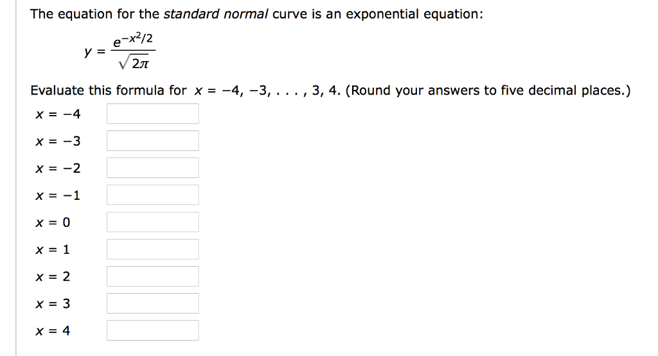Viewport: 658px width, 356px height.
Task: Select the answer field for x = 0
Action: pyautogui.click(x=153, y=222)
